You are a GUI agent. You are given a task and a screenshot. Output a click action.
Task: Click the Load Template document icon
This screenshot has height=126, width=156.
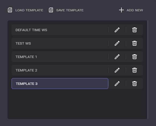tap(10, 10)
